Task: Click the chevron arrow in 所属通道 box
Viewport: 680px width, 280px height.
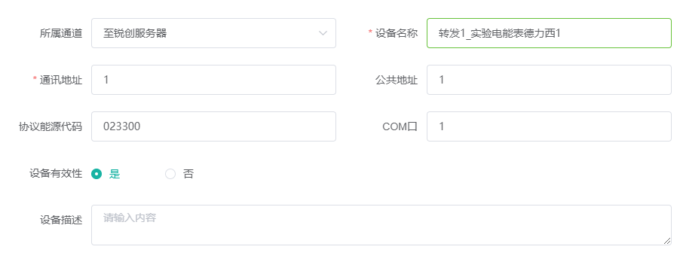Action: click(x=323, y=33)
